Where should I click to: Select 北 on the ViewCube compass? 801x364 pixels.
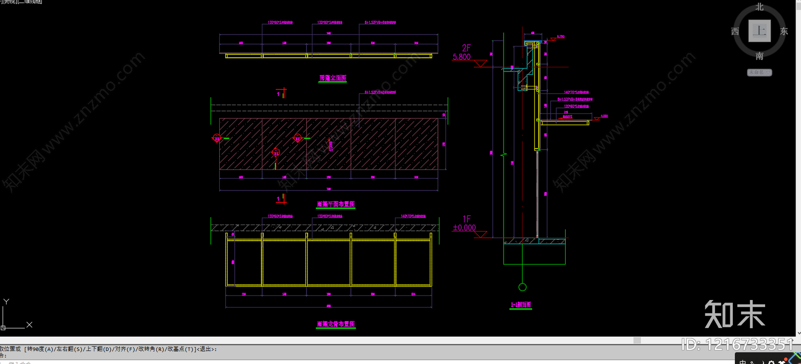point(759,7)
